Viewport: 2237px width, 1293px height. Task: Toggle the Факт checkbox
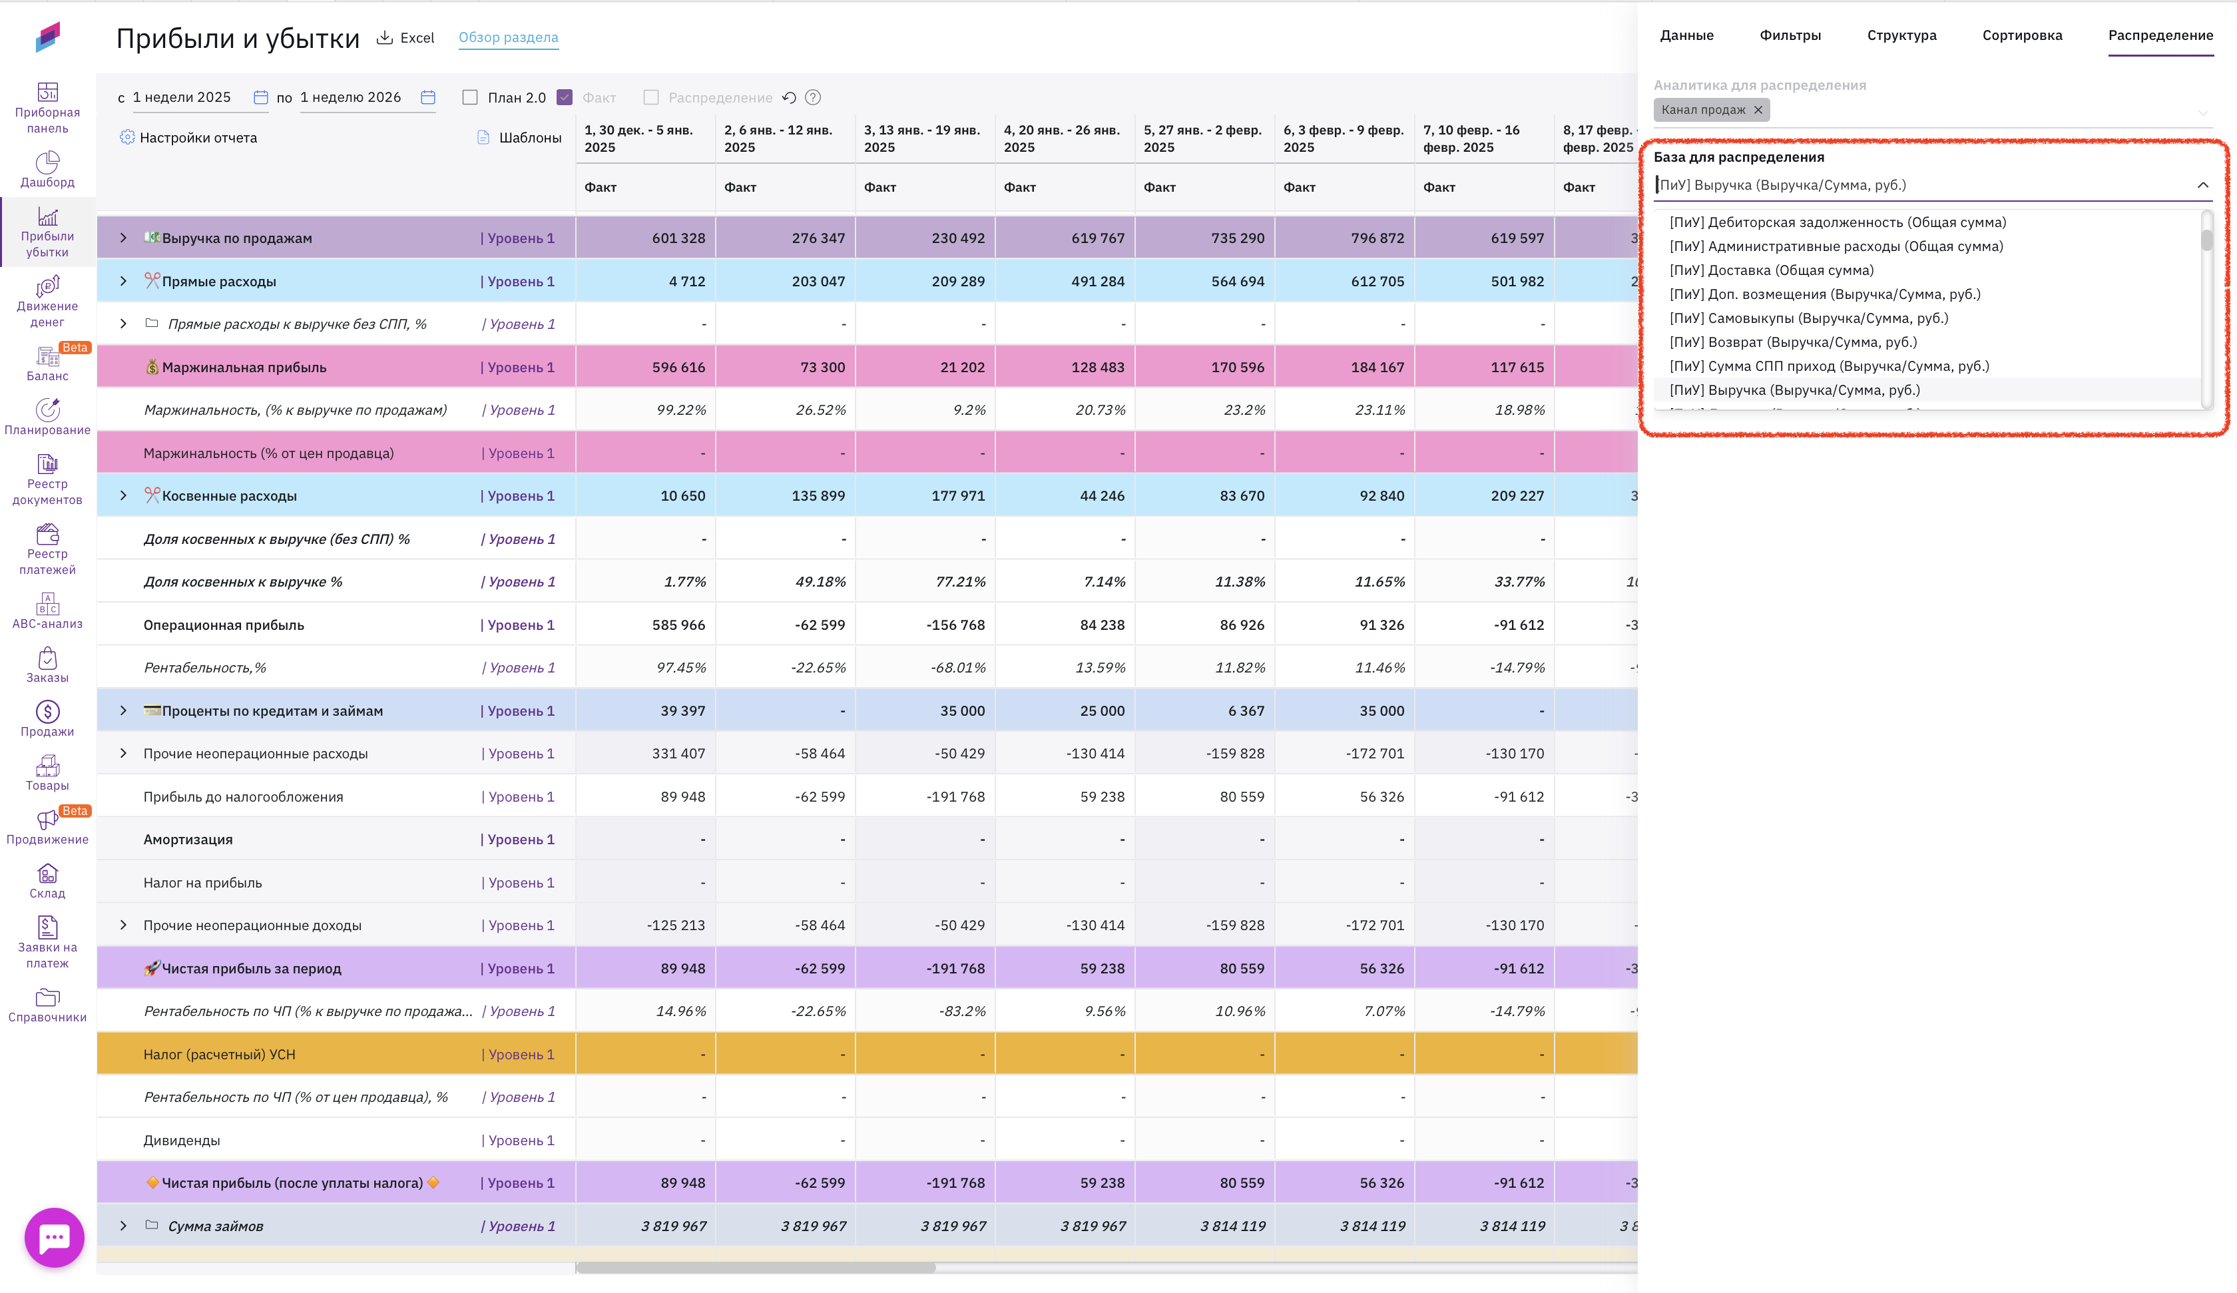[x=565, y=98]
